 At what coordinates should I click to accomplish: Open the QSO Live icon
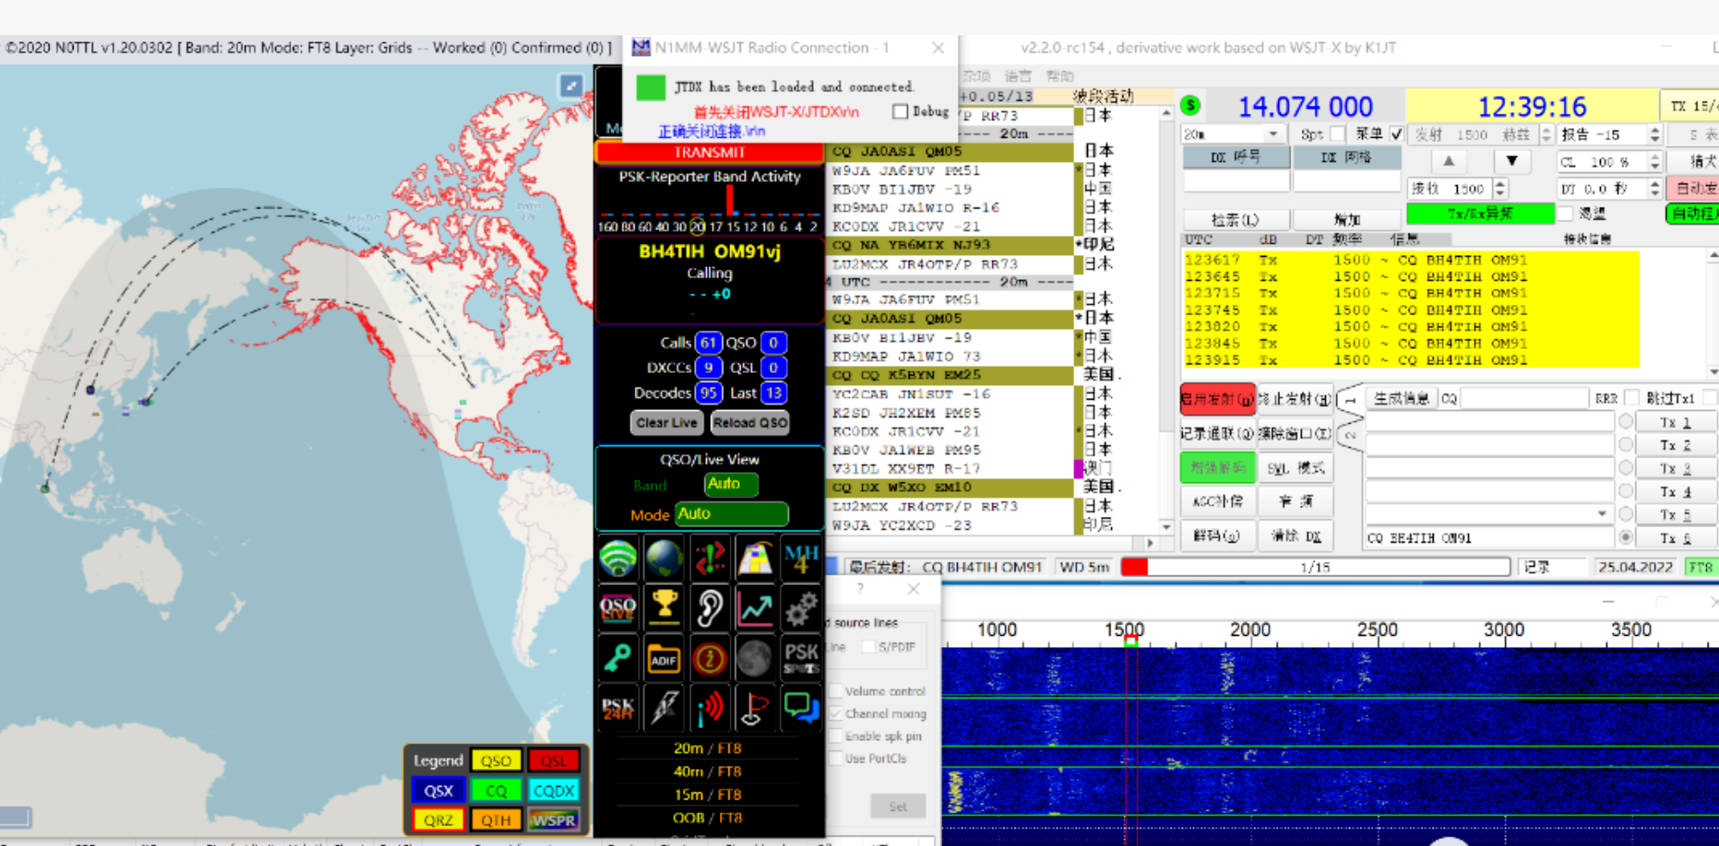click(617, 608)
